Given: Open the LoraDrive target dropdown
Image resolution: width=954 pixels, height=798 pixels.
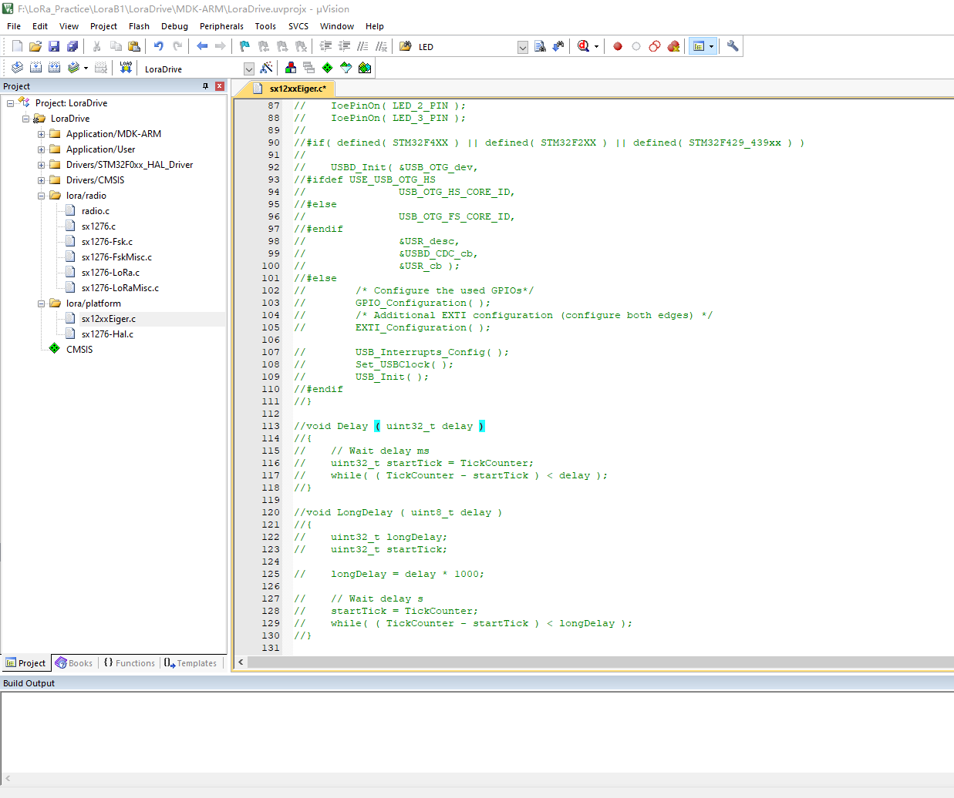Looking at the screenshot, I should point(248,69).
